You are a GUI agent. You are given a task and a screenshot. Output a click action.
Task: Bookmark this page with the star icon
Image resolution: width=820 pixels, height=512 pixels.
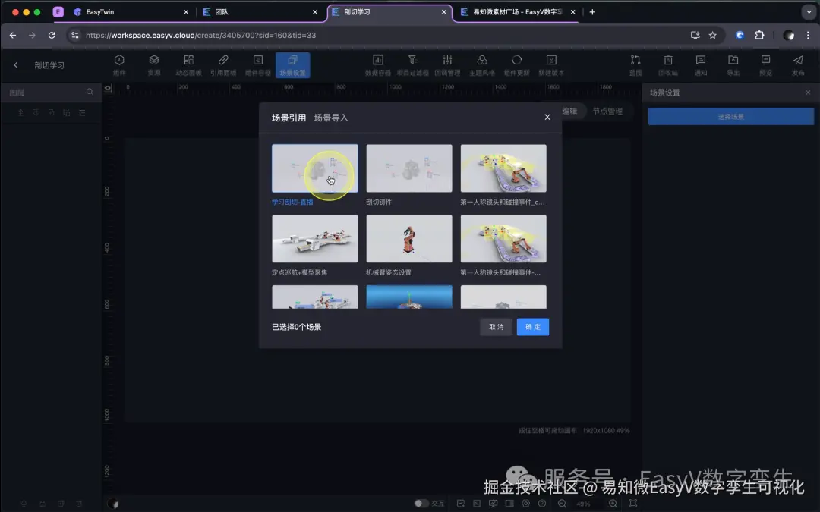712,35
